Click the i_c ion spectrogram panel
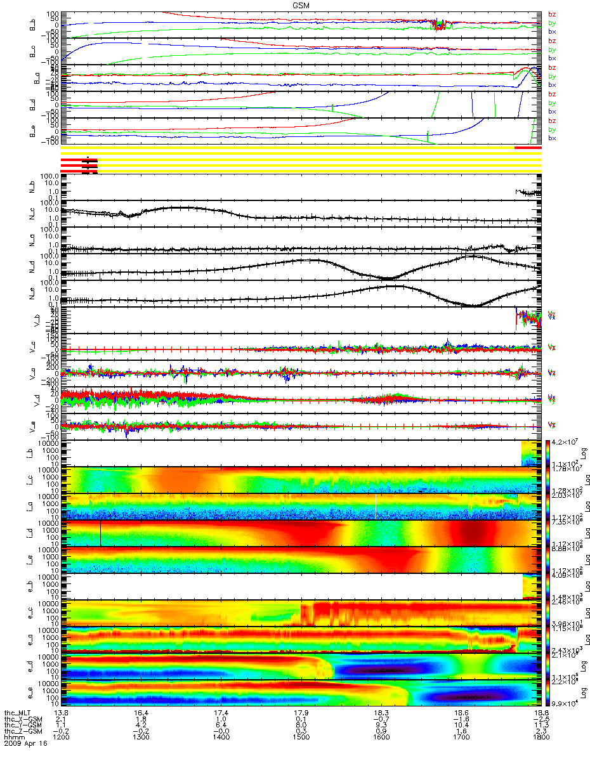This screenshot has width=590, height=761. click(x=301, y=479)
